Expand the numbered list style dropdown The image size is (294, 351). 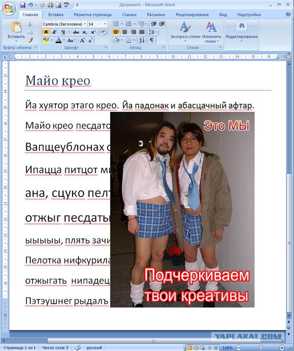135,24
